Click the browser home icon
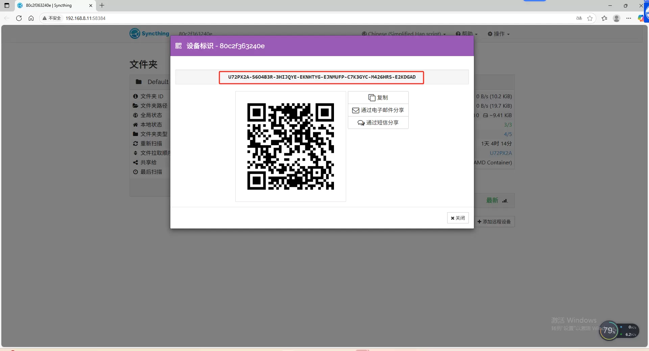 [x=31, y=18]
